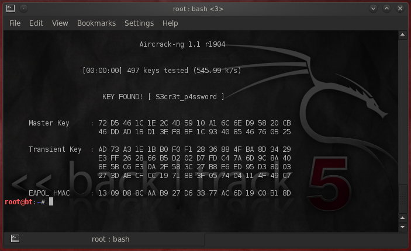The width and height of the screenshot is (411, 251).
Task: Close the root : bash window
Action: (400, 9)
